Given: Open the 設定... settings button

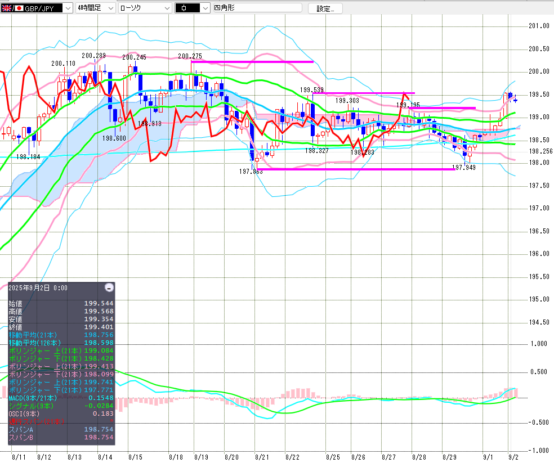Looking at the screenshot, I should [325, 8].
